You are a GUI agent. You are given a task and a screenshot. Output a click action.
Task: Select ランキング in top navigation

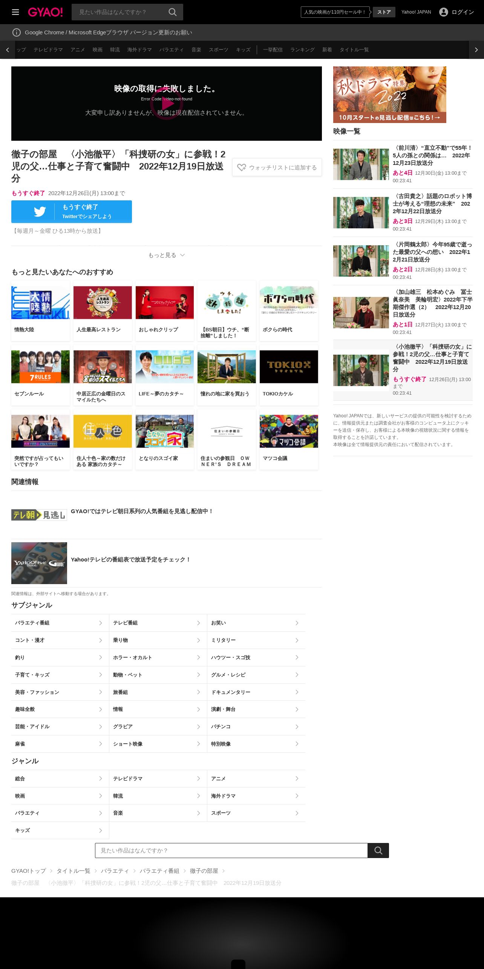point(302,50)
